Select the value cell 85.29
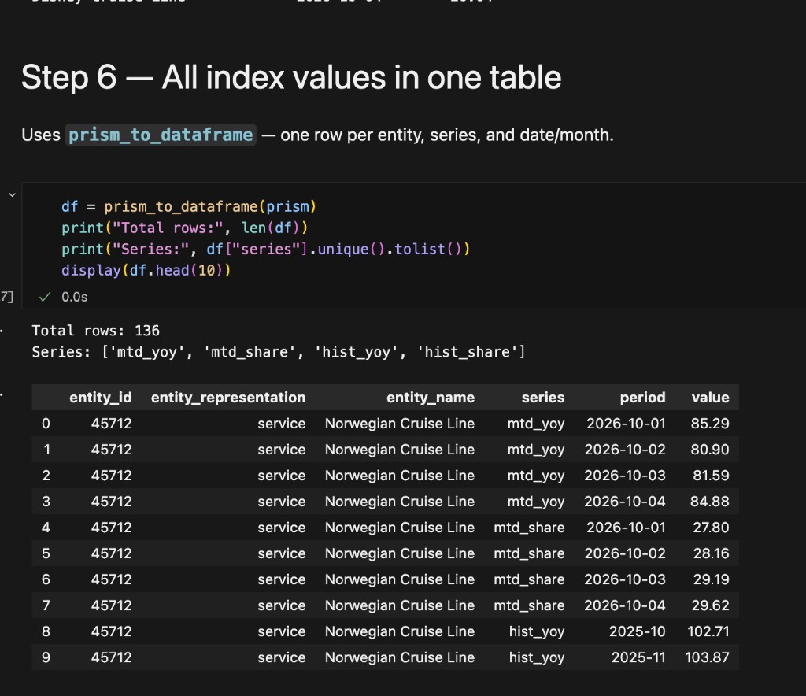Screen dimensions: 806x696 point(710,424)
